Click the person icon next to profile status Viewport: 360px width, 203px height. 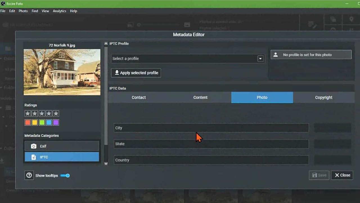[x=275, y=54]
